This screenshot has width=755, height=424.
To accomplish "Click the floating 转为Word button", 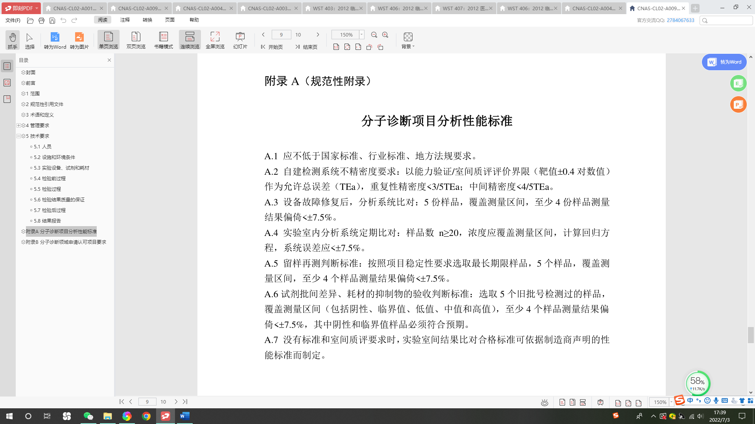I will click(724, 62).
